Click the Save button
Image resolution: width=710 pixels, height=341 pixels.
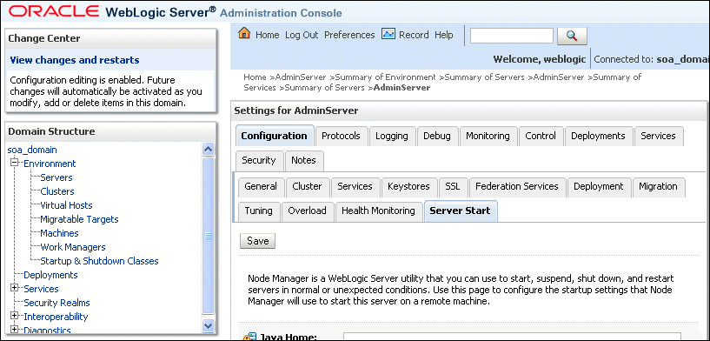tap(257, 241)
